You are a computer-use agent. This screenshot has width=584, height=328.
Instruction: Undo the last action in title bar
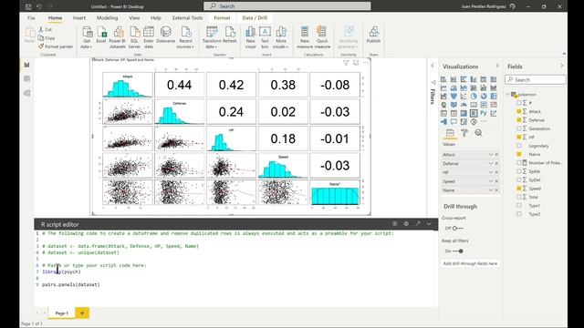click(39, 6)
